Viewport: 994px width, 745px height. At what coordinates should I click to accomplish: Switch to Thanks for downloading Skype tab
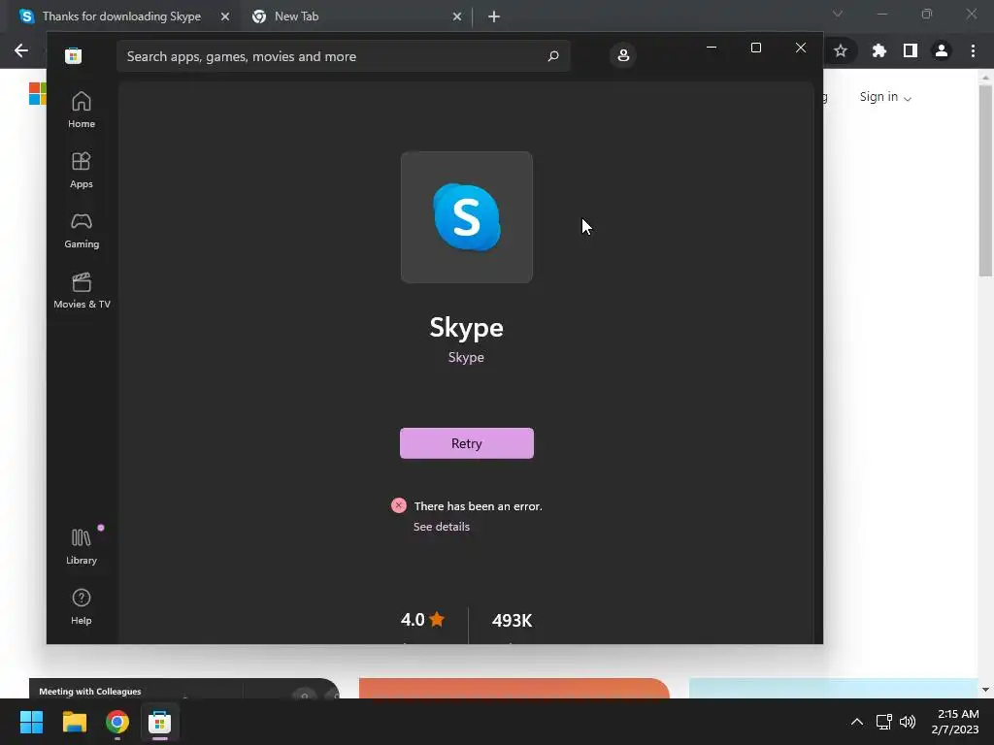click(122, 16)
